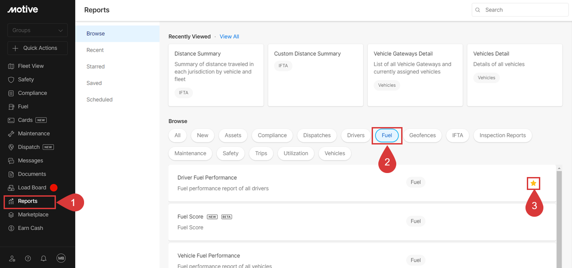Open the Starred reports tab
The height and width of the screenshot is (268, 572).
click(96, 66)
